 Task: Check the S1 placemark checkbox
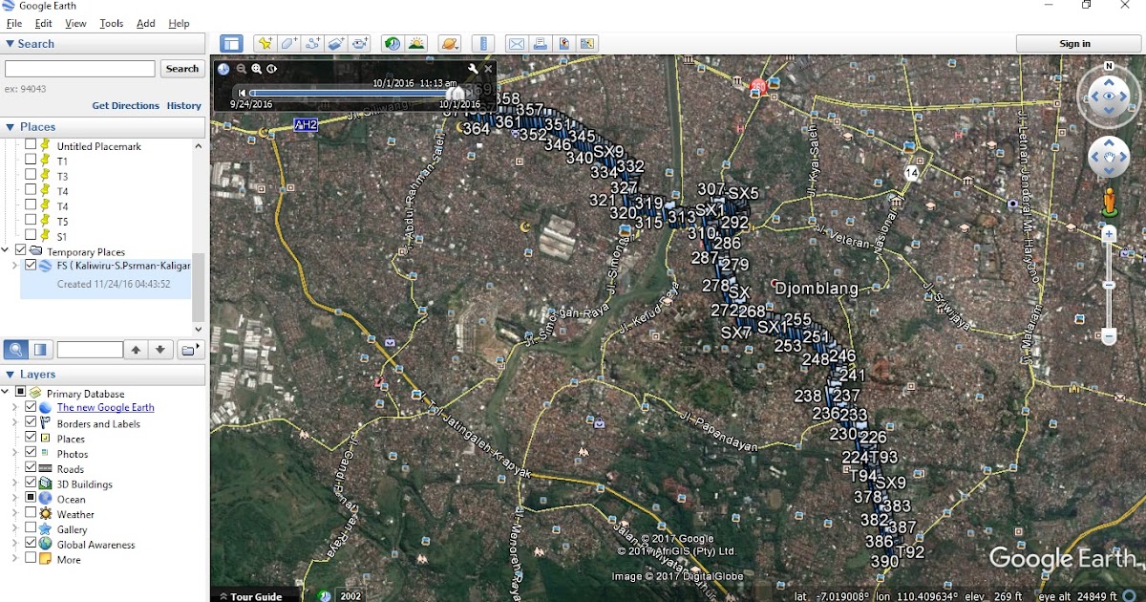click(x=31, y=235)
